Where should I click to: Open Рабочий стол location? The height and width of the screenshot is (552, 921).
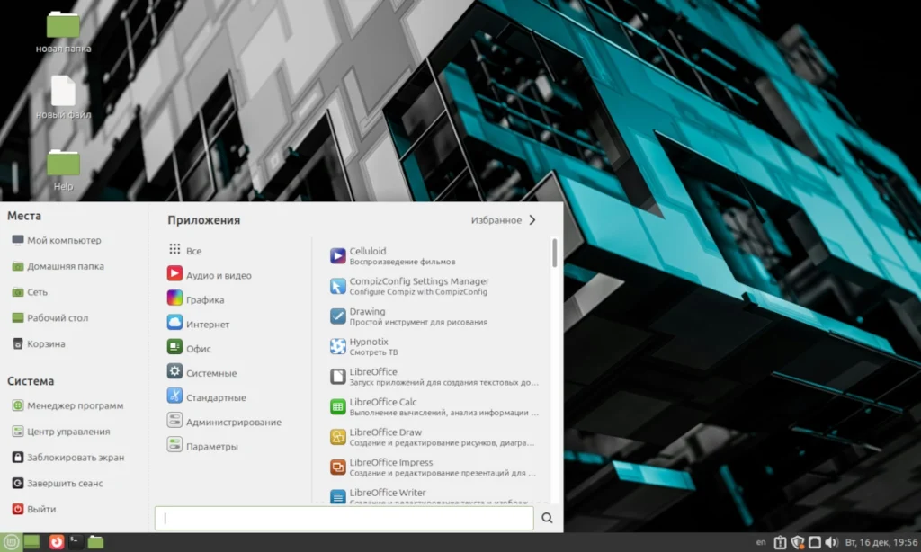coord(49,317)
